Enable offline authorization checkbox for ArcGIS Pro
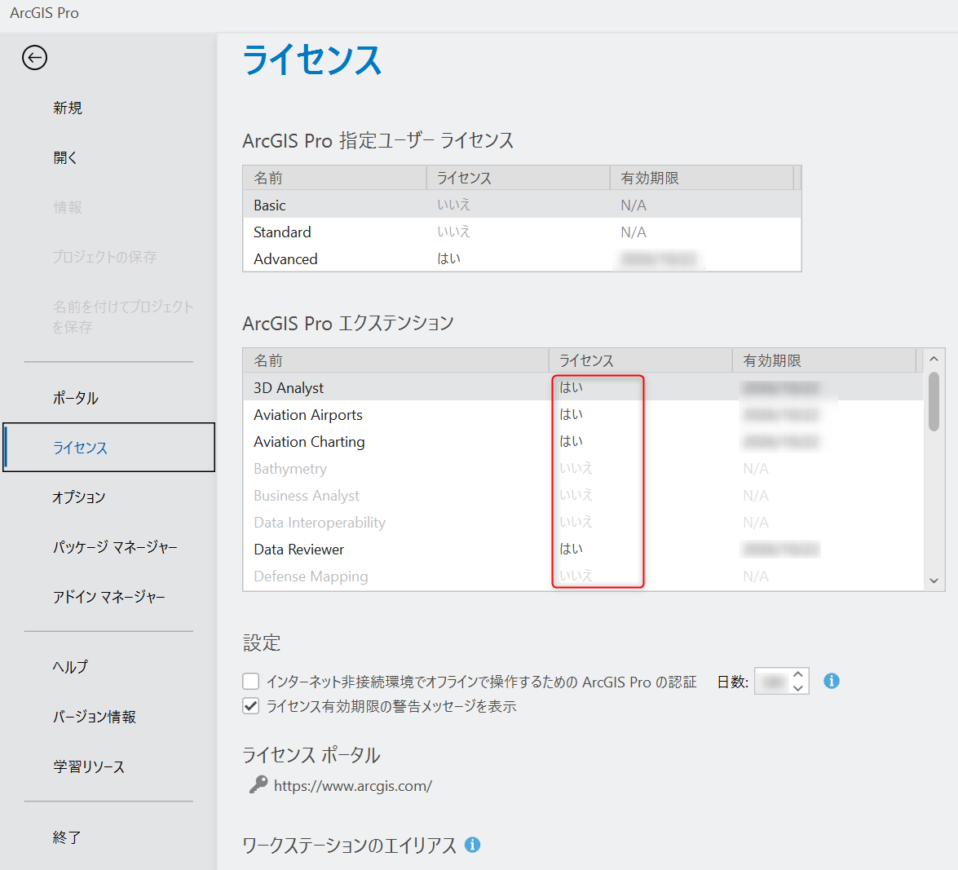This screenshot has height=870, width=958. pyautogui.click(x=251, y=682)
